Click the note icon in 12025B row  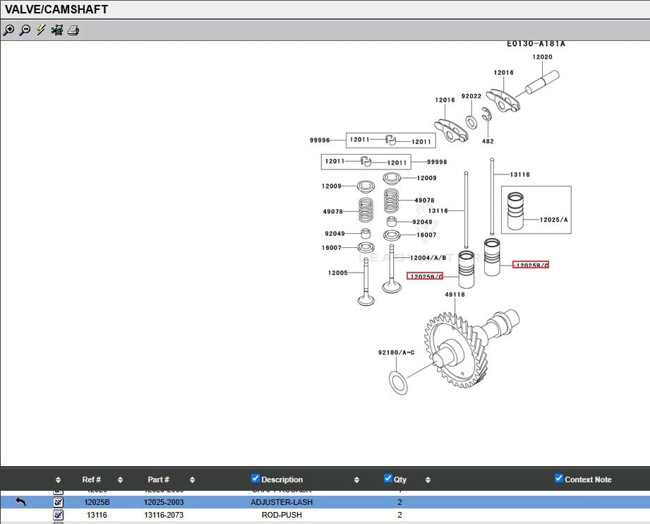[58, 502]
